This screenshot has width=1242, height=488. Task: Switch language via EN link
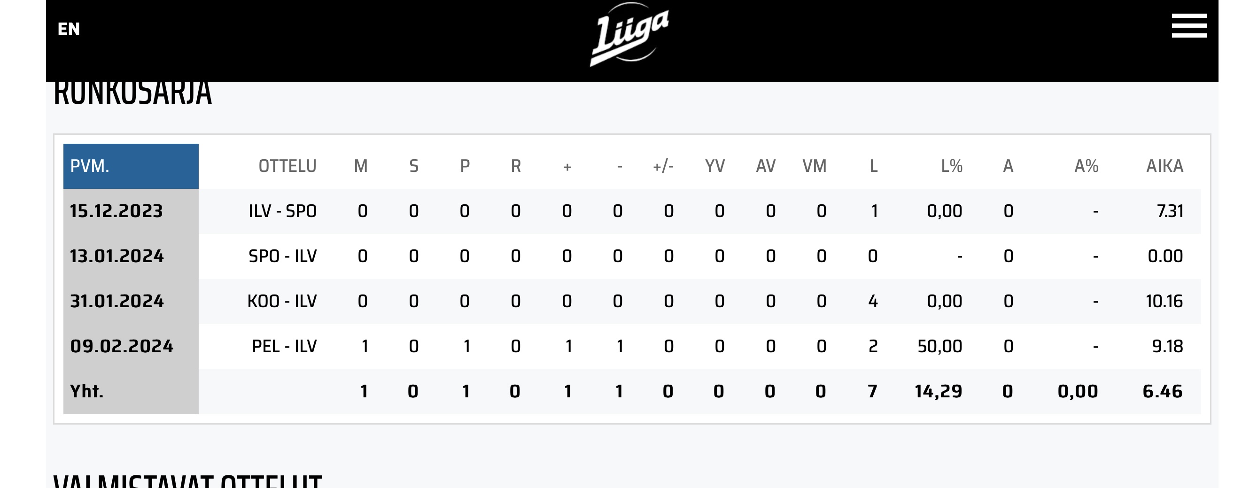coord(69,29)
